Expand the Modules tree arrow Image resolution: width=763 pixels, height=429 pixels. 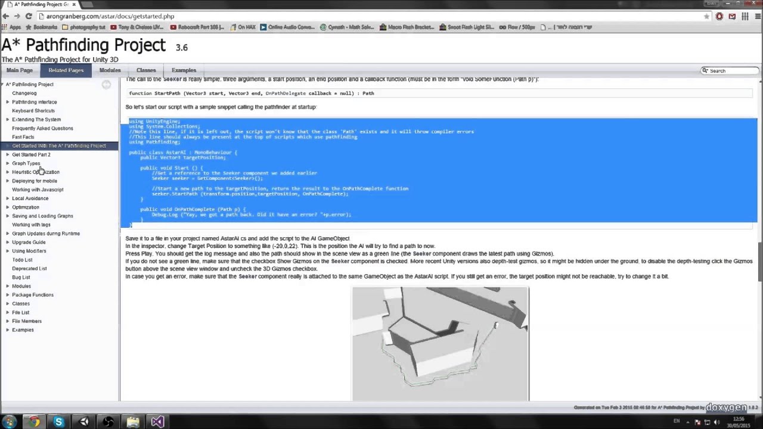(x=8, y=286)
